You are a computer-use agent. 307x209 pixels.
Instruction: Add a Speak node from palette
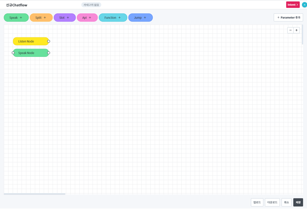[x=16, y=18]
